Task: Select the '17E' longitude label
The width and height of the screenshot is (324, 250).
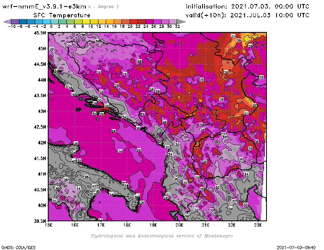Action: (x=101, y=225)
